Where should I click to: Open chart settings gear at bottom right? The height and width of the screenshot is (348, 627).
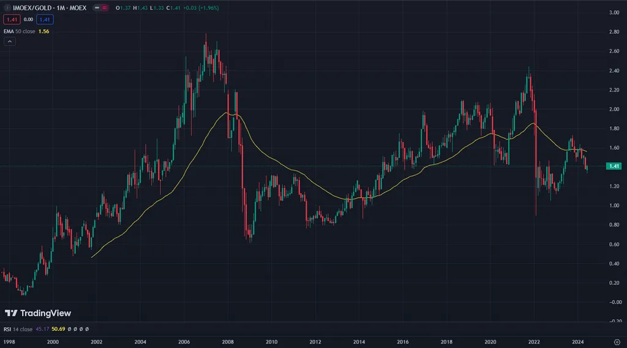pyautogui.click(x=616, y=341)
